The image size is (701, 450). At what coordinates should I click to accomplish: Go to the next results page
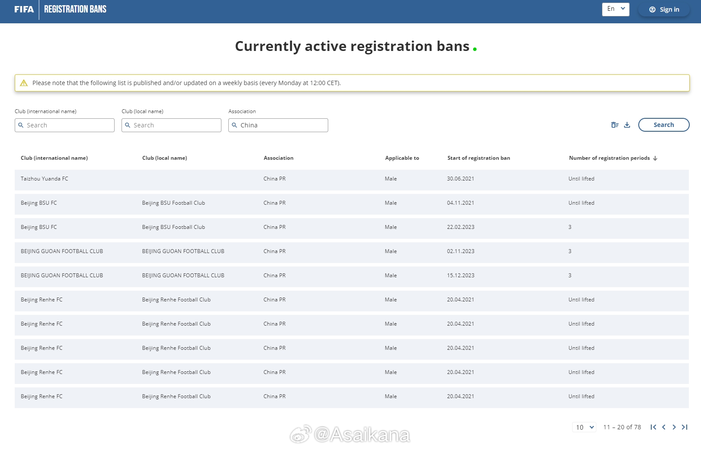pyautogui.click(x=674, y=427)
